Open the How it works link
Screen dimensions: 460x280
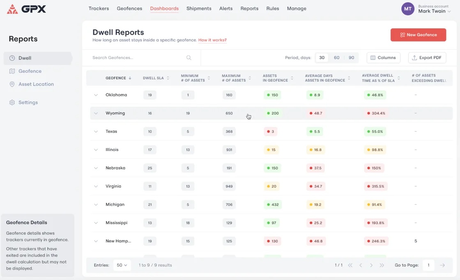coord(212,40)
